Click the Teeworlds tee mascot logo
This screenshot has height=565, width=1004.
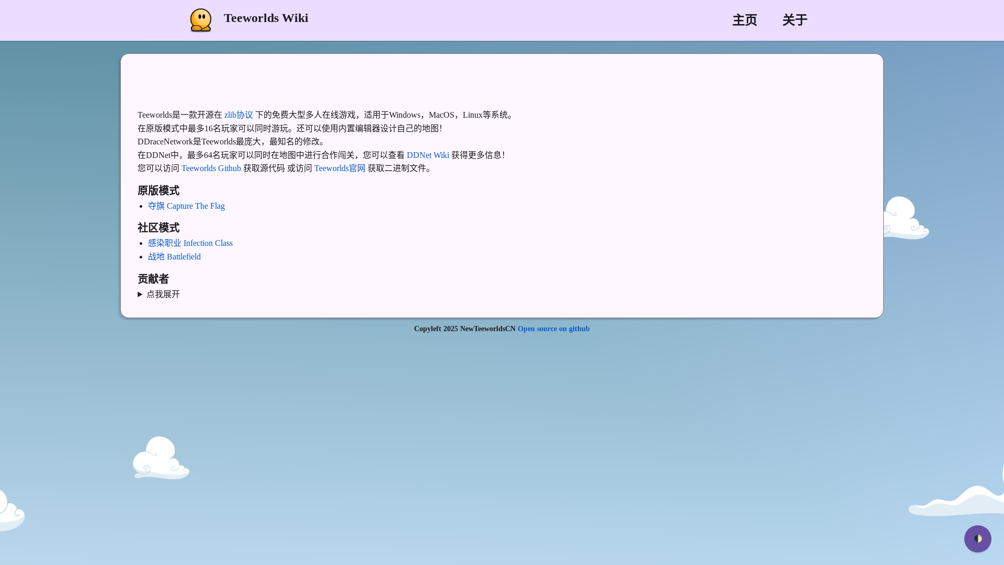201,20
